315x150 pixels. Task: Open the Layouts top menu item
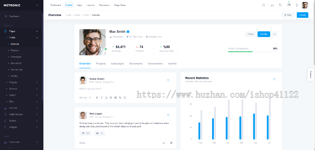[91, 5]
